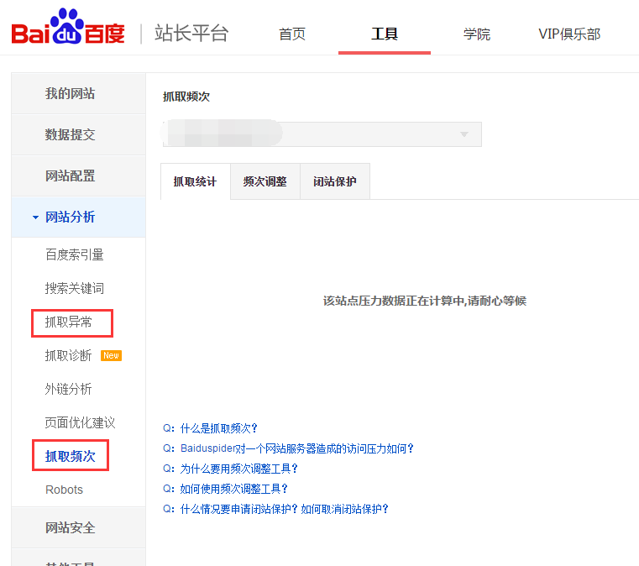This screenshot has height=566, width=639.
Task: Go to the 首页 nav item
Action: point(292,34)
